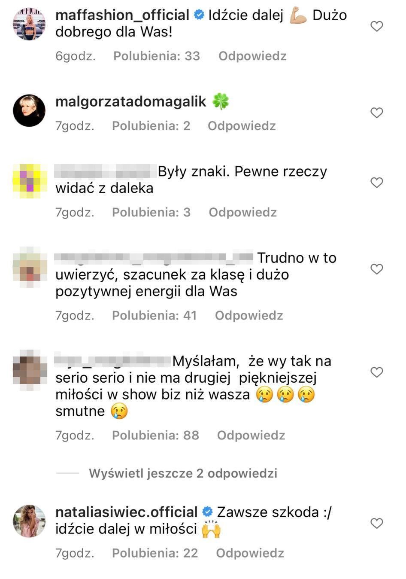Like the maffashion_official comment with the heart
Image resolution: width=406 pixels, height=579 pixels.
click(x=376, y=27)
